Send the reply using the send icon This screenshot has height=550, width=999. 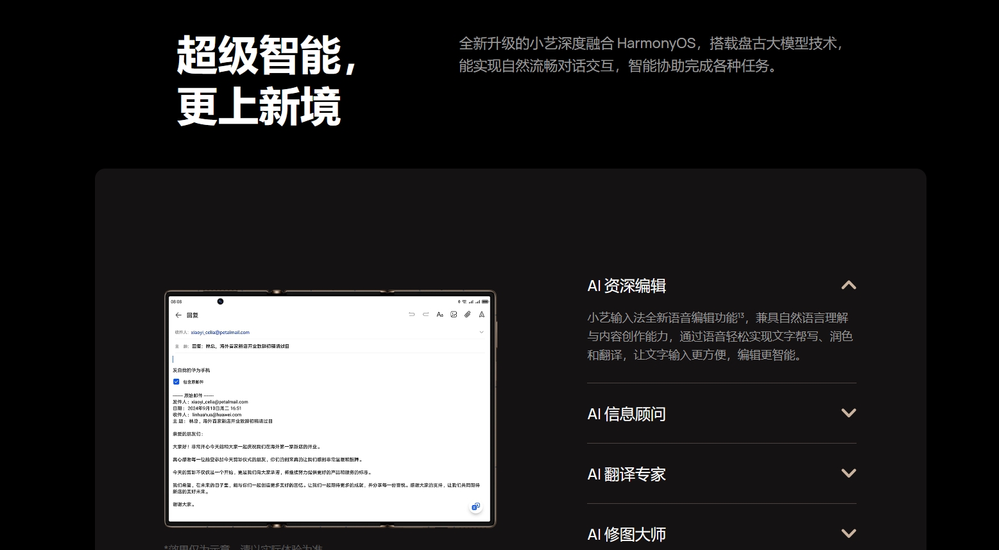(x=482, y=314)
